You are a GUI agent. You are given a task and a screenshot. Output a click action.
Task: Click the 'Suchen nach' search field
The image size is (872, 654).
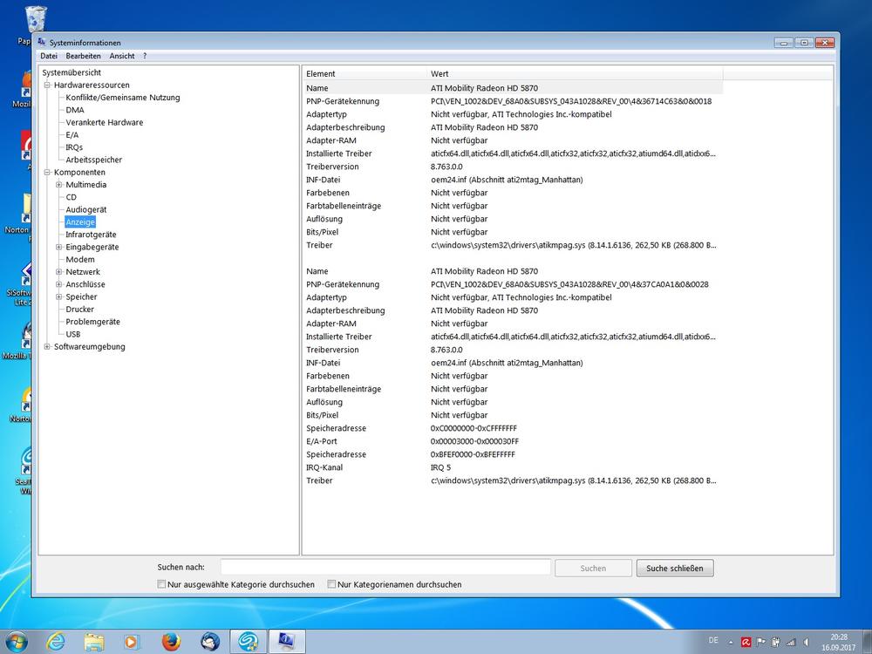[385, 568]
